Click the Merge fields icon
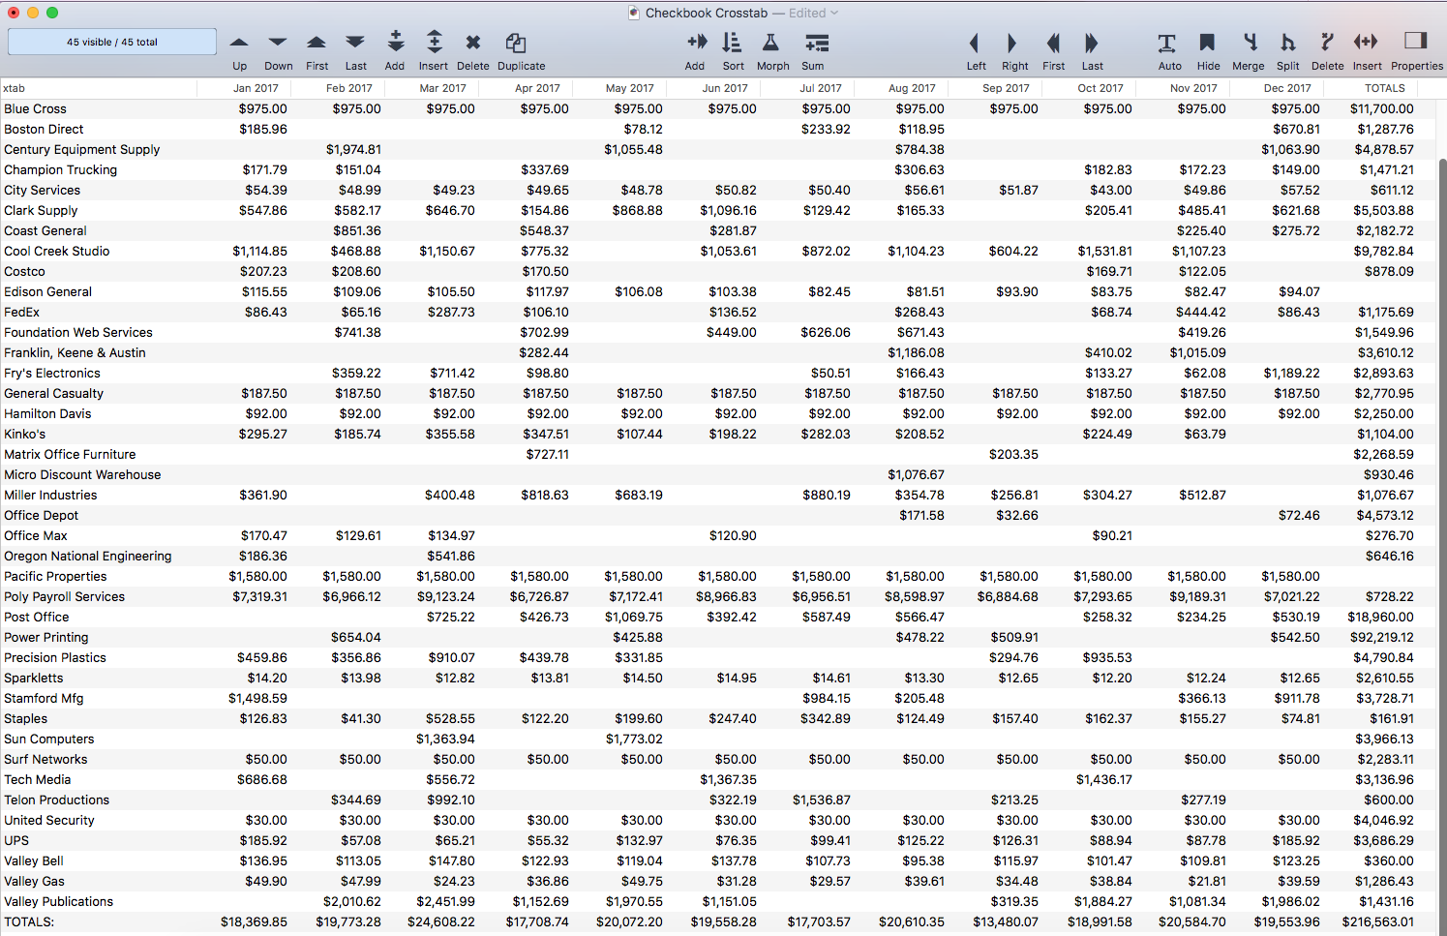This screenshot has width=1447, height=936. (1250, 42)
